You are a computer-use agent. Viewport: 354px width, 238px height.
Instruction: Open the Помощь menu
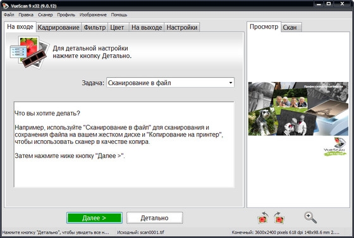pos(119,15)
